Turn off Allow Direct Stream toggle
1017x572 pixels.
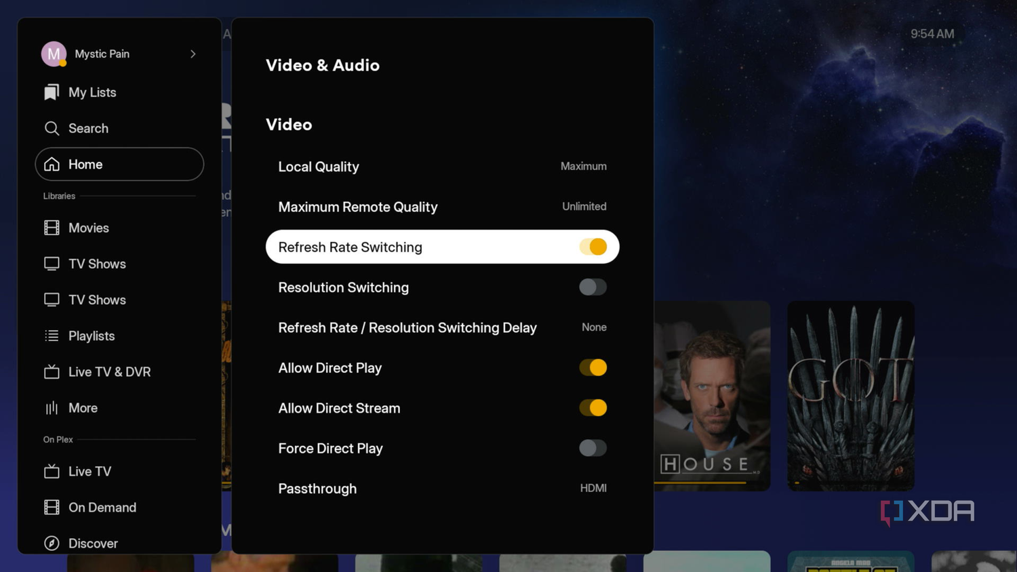(593, 408)
